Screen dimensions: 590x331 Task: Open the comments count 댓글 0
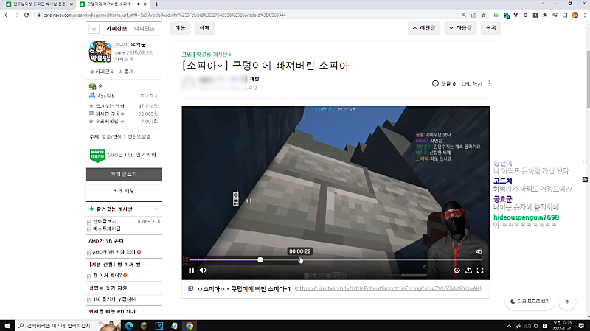coord(444,83)
